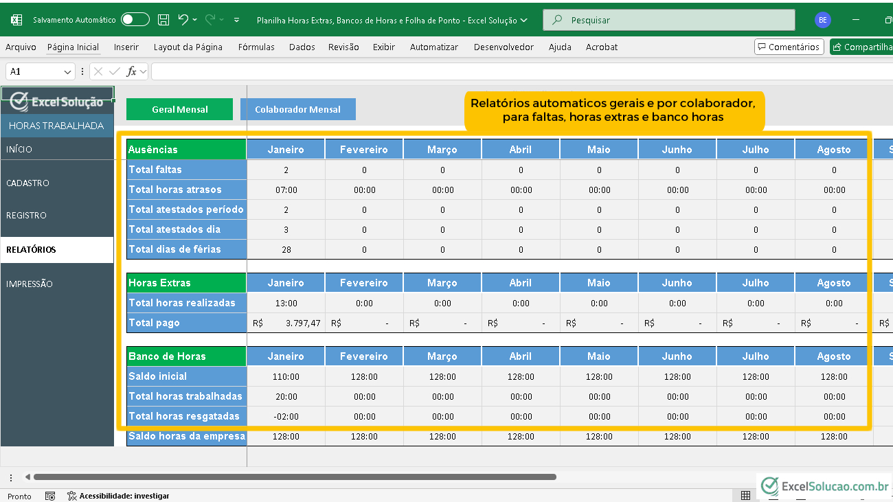Viewport: 893px width, 502px height.
Task: Click the Insert Function fx icon
Action: (x=132, y=71)
